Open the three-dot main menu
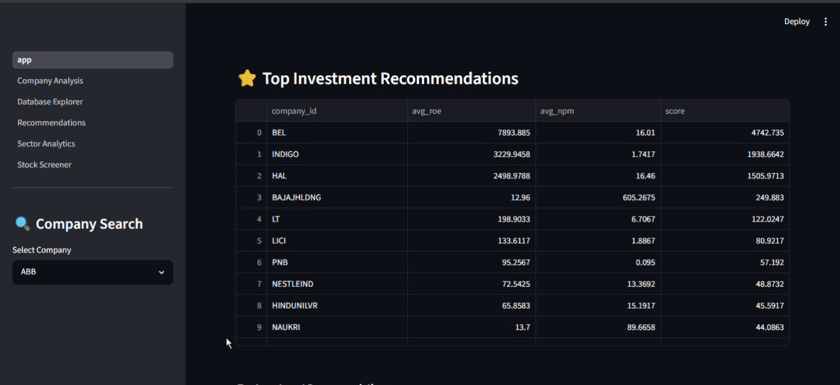 tap(826, 22)
